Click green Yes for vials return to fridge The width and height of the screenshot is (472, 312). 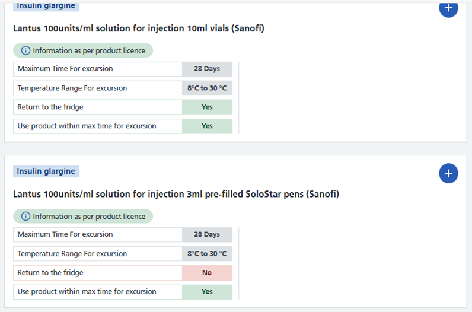point(207,107)
